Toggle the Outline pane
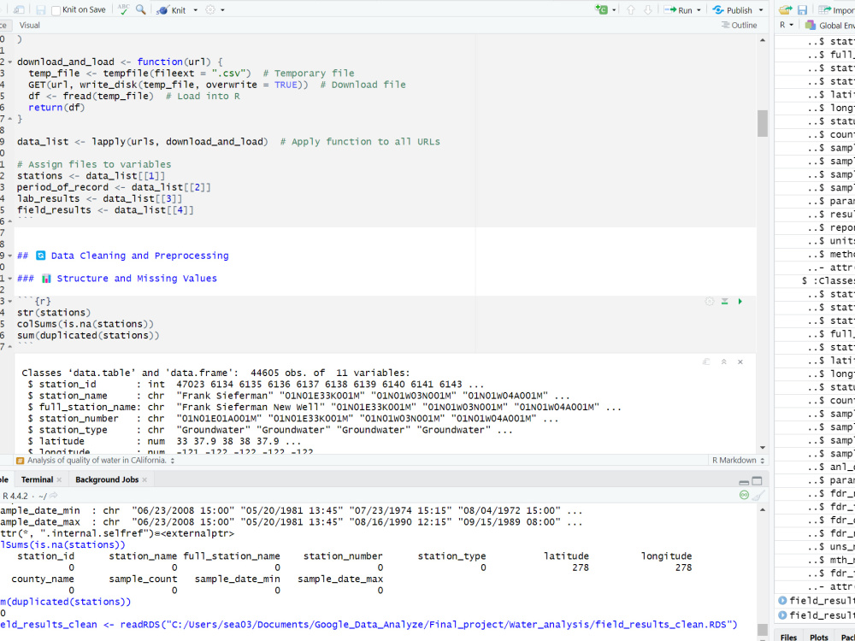The width and height of the screenshot is (855, 641). pos(739,25)
